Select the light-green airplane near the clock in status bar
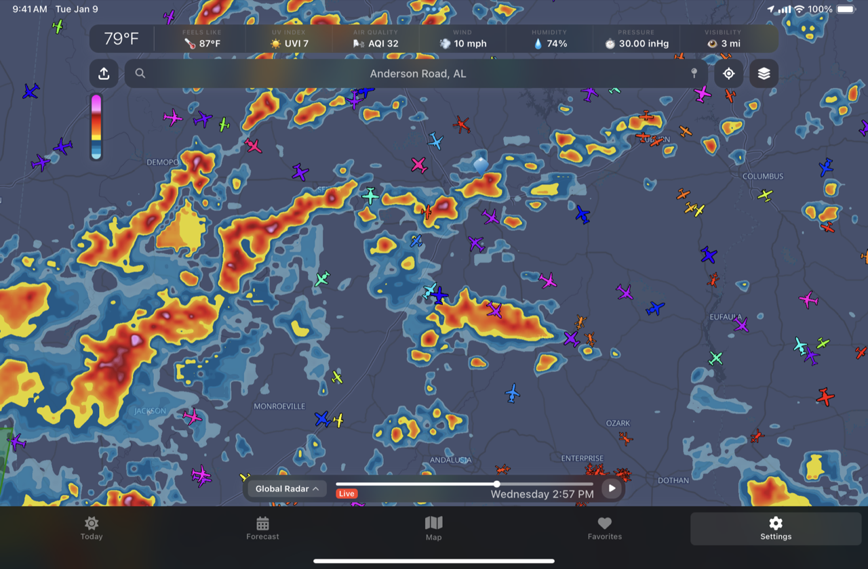The width and height of the screenshot is (868, 569). (58, 26)
